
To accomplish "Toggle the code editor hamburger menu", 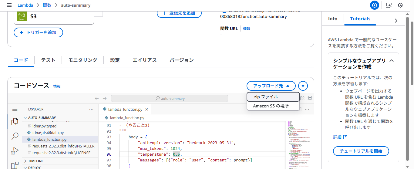I will 15,109.
